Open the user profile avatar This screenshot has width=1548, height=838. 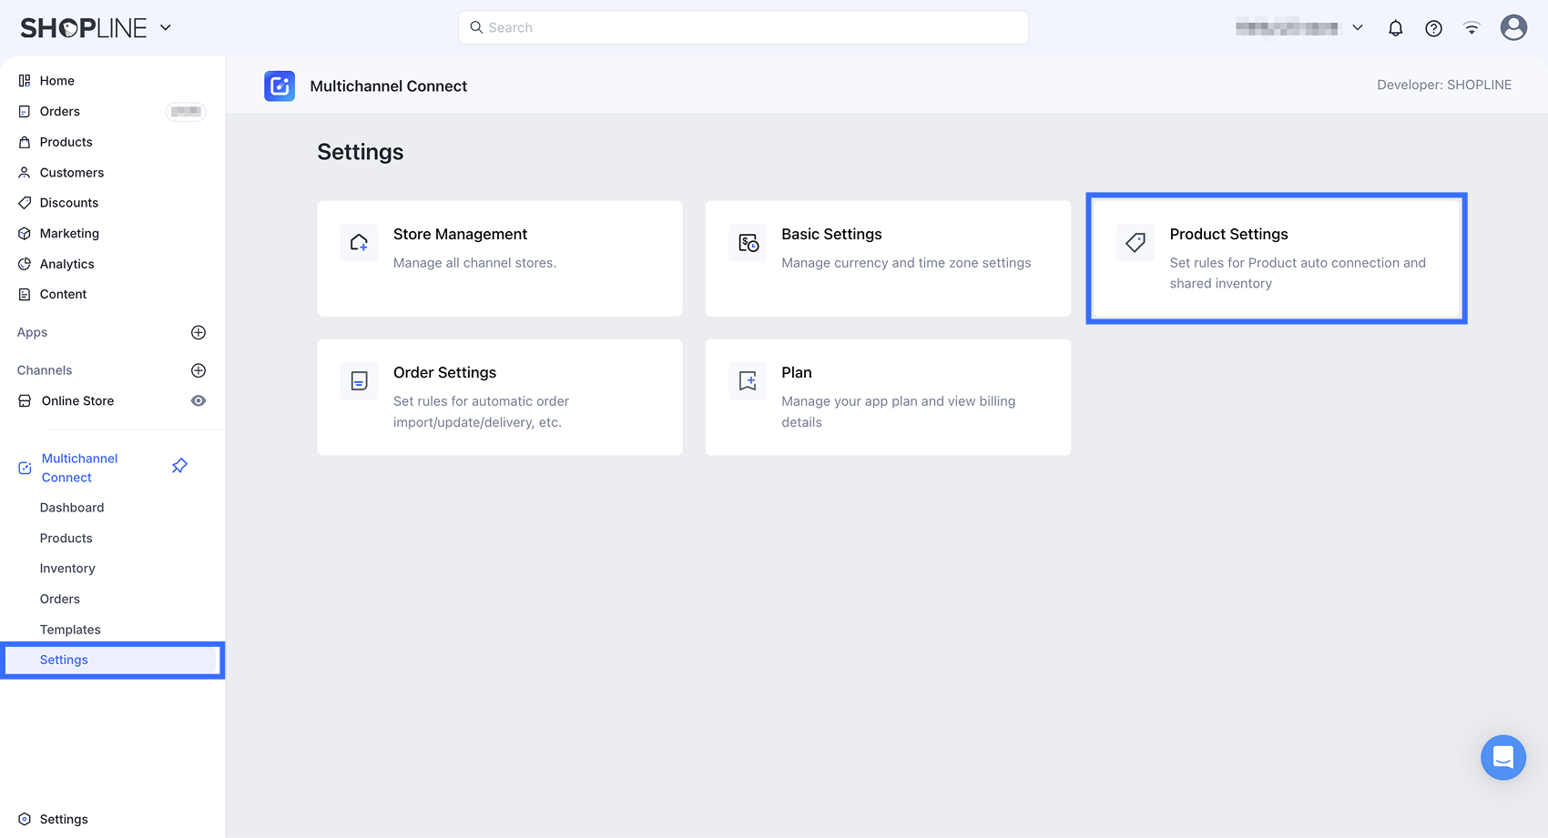coord(1513,28)
